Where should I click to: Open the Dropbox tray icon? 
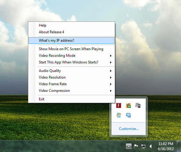coord(128,115)
